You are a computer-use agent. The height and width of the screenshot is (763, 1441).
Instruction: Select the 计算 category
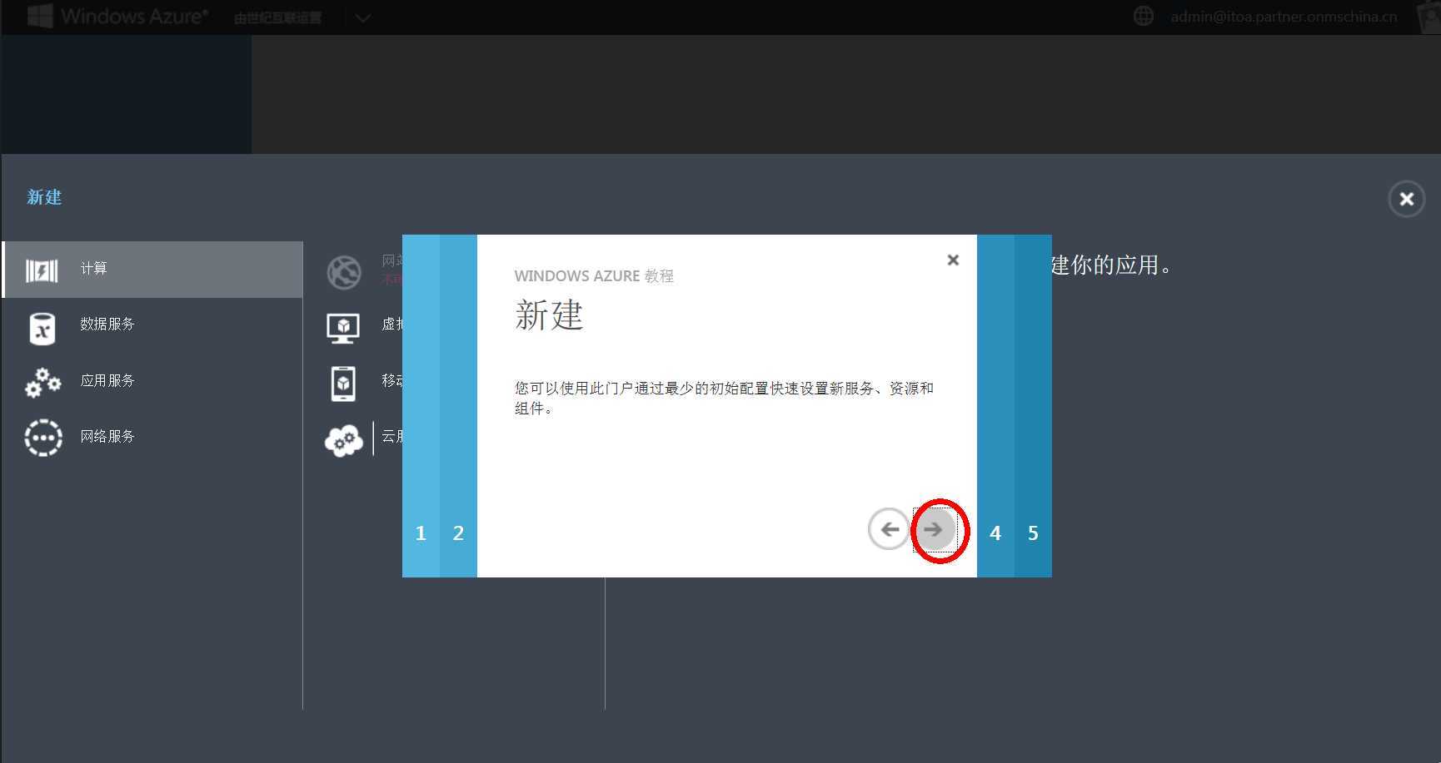(x=152, y=269)
